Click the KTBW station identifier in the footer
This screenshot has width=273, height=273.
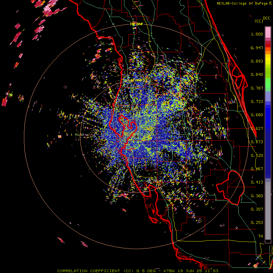tap(169, 271)
